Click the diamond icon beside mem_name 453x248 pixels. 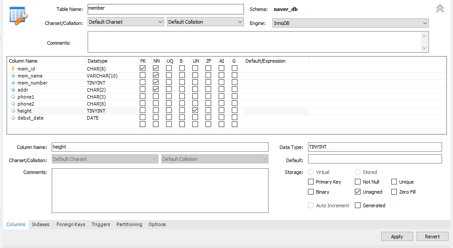(13, 76)
